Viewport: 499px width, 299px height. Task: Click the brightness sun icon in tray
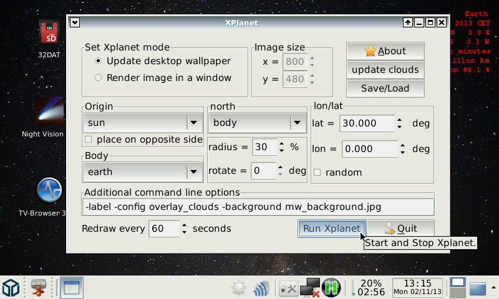pyautogui.click(x=238, y=288)
